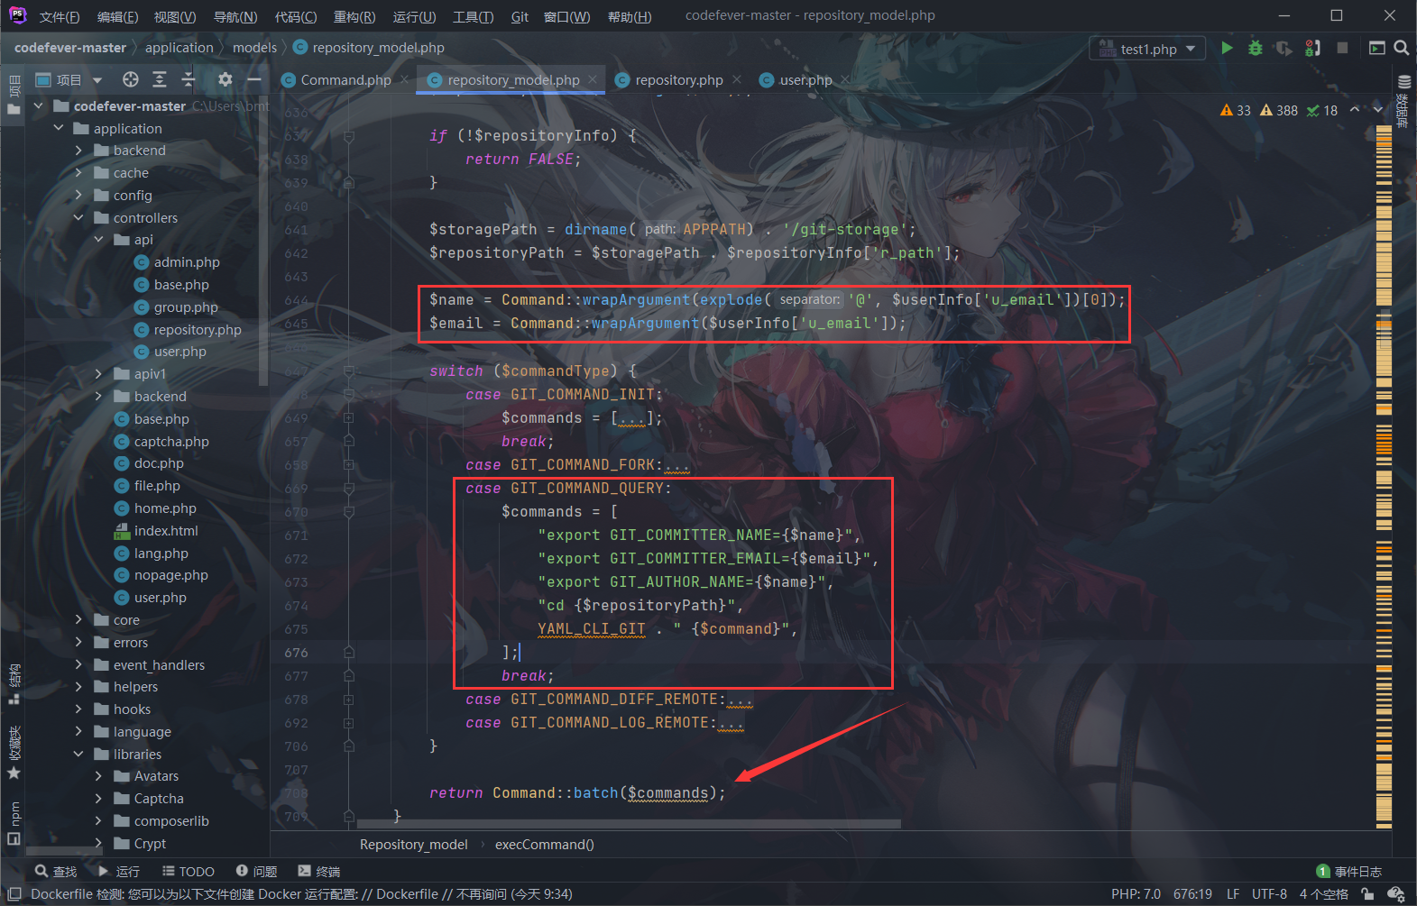The width and height of the screenshot is (1417, 906).
Task: Open index.html in the project tree
Action: (166, 531)
